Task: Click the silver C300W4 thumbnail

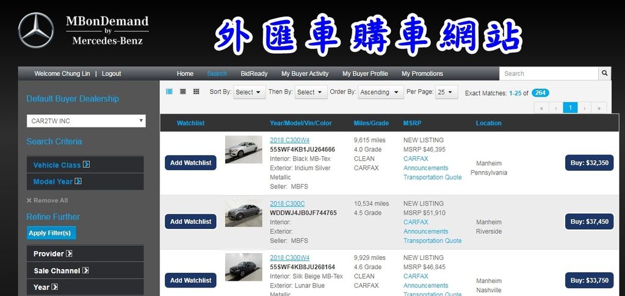Action: coord(244,150)
